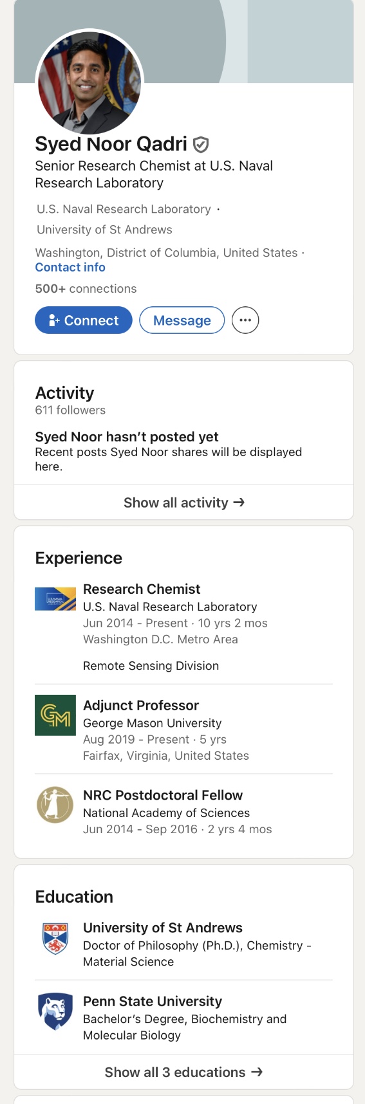This screenshot has width=365, height=1104.
Task: Click the Message button
Action: coord(182,320)
